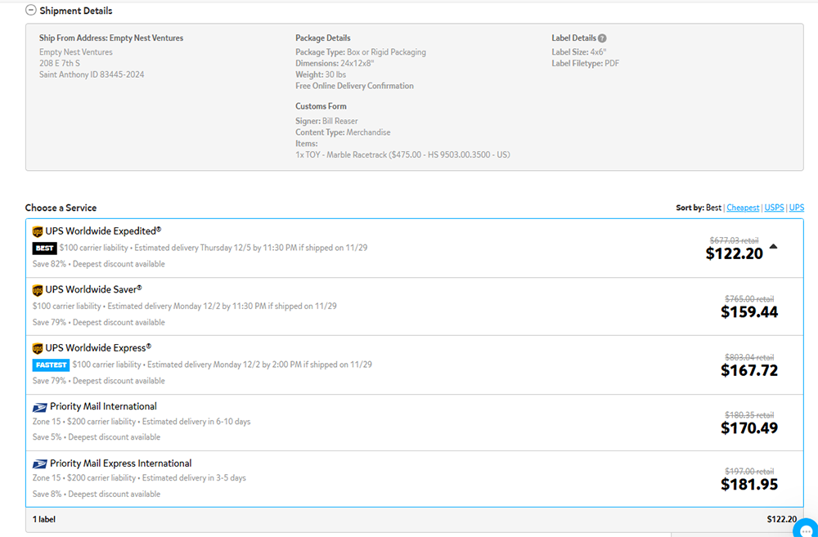Click the $765.00 retail strikethrough price
Viewport: 818px width, 537px height.
(749, 298)
